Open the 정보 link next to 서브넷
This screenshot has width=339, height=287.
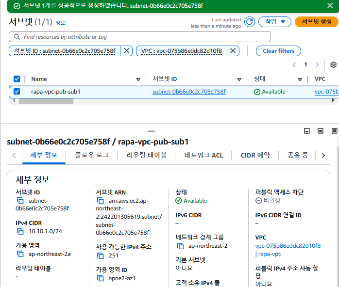click(x=60, y=23)
